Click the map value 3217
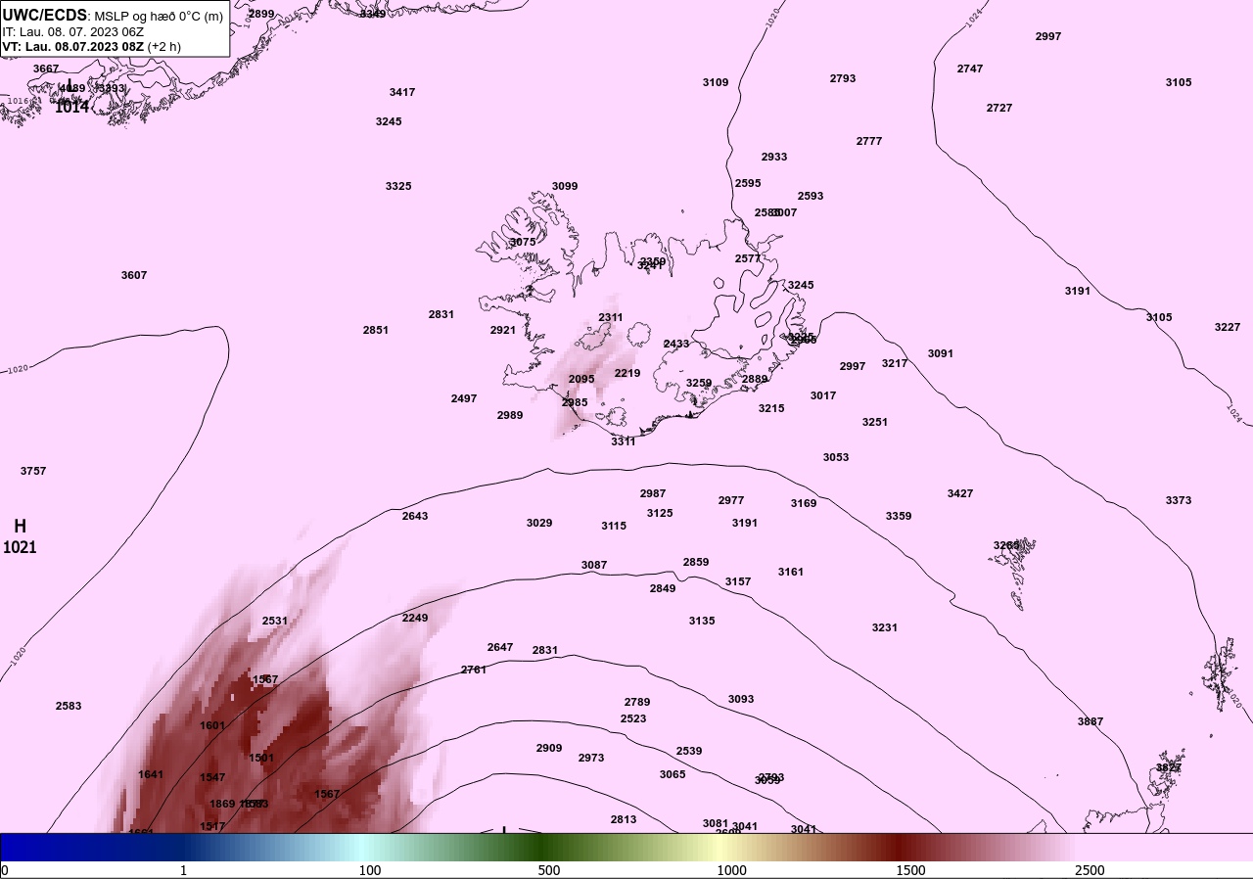 click(895, 363)
